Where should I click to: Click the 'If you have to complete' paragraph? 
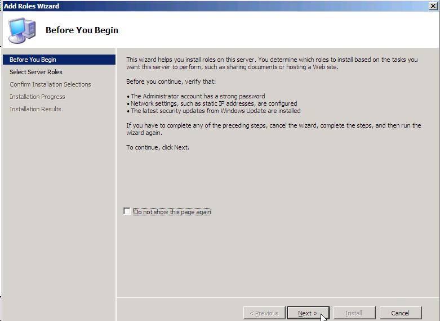274,129
